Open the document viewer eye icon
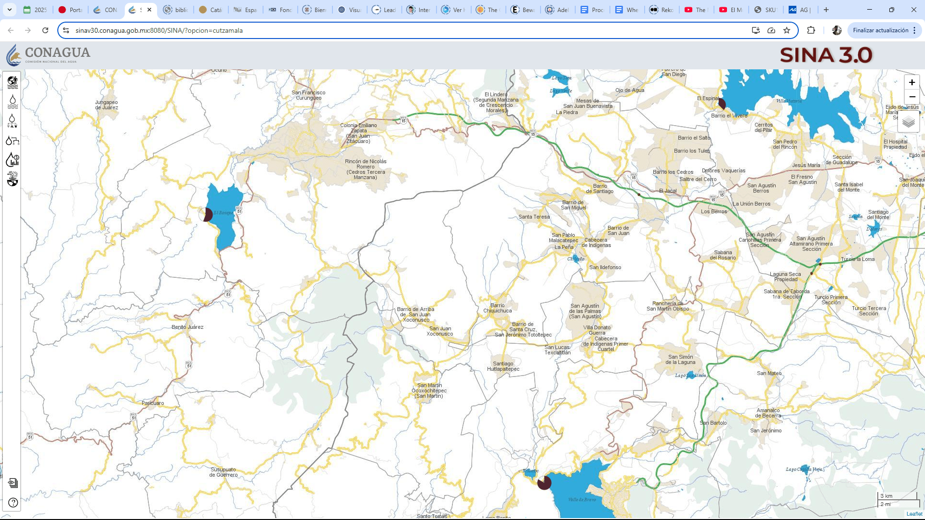The image size is (925, 520). point(13,483)
